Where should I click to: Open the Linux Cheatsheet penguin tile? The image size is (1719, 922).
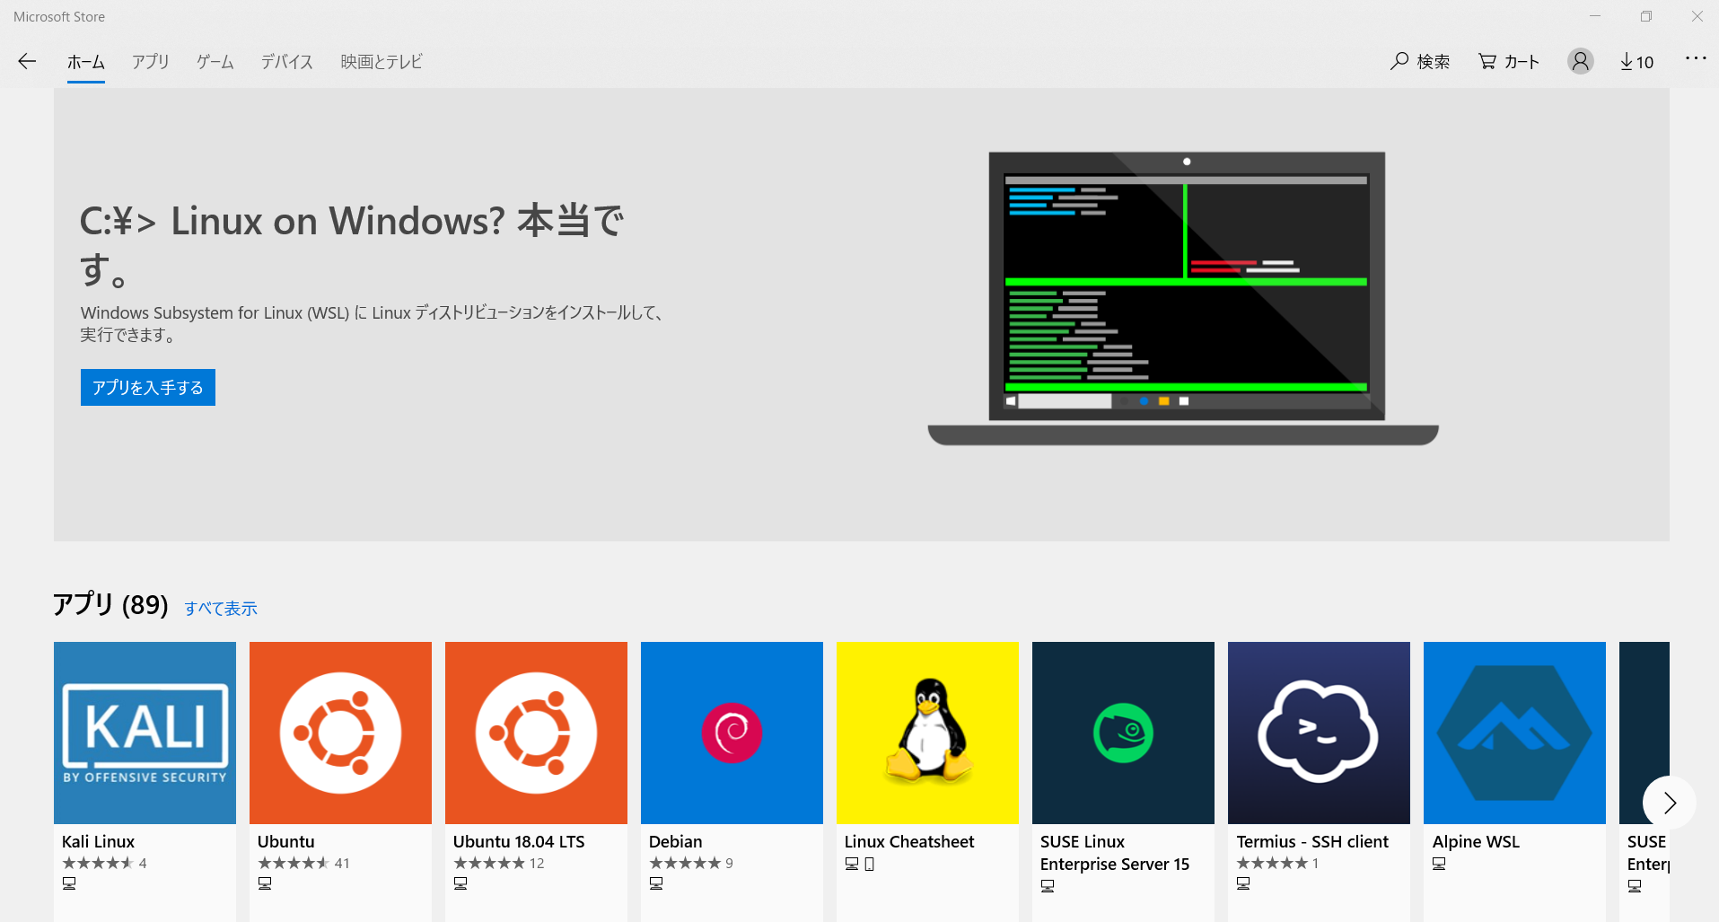point(927,733)
